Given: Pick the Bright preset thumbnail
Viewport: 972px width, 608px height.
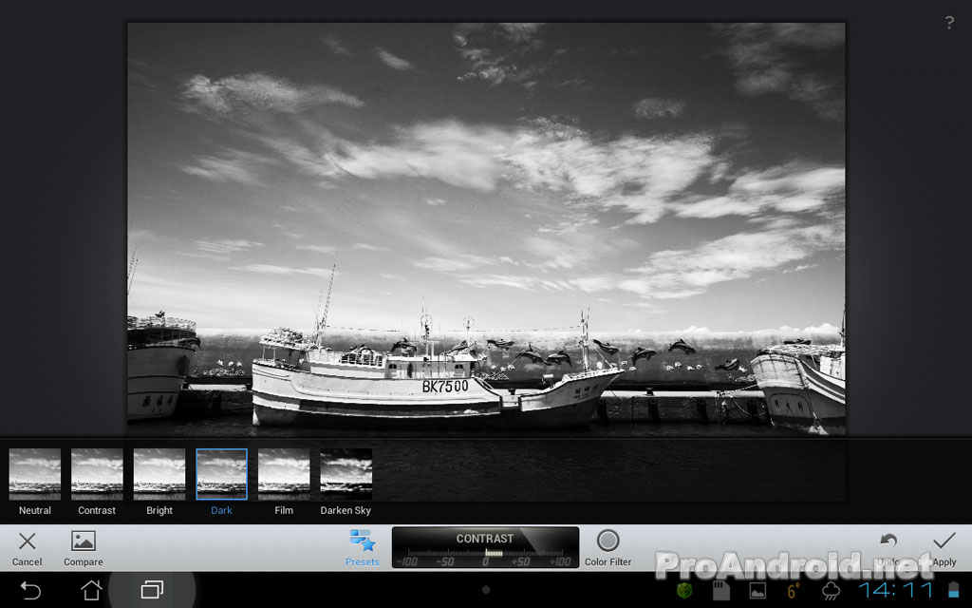Looking at the screenshot, I should pos(159,474).
